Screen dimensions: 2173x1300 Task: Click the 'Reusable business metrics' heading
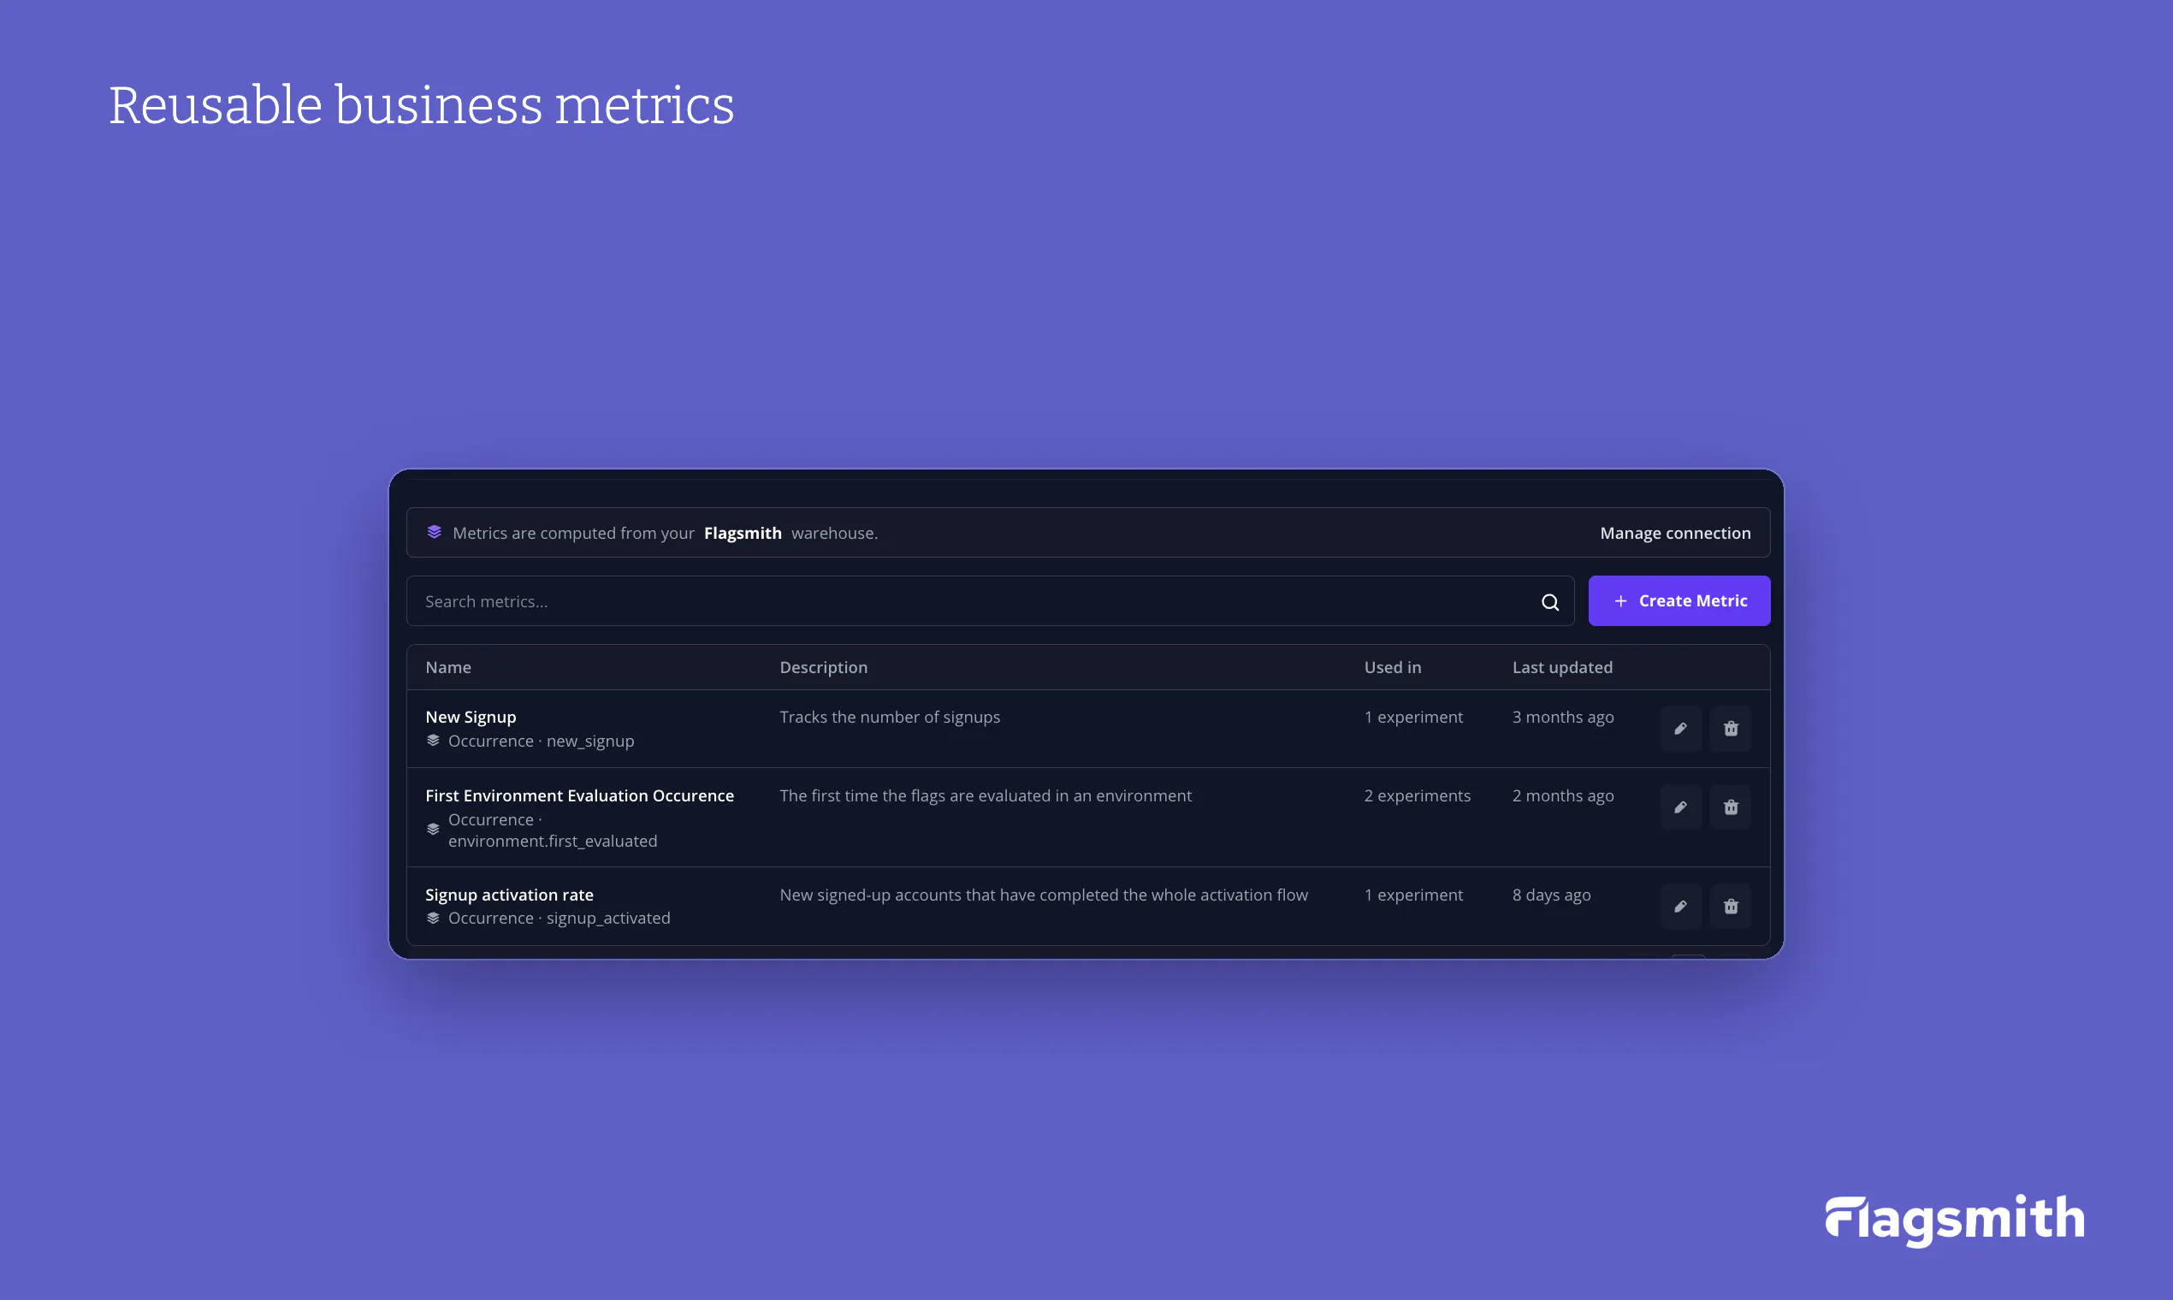click(x=422, y=106)
